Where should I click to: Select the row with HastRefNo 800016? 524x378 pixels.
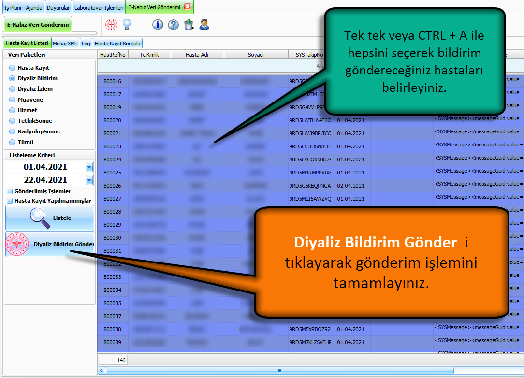[310, 81]
